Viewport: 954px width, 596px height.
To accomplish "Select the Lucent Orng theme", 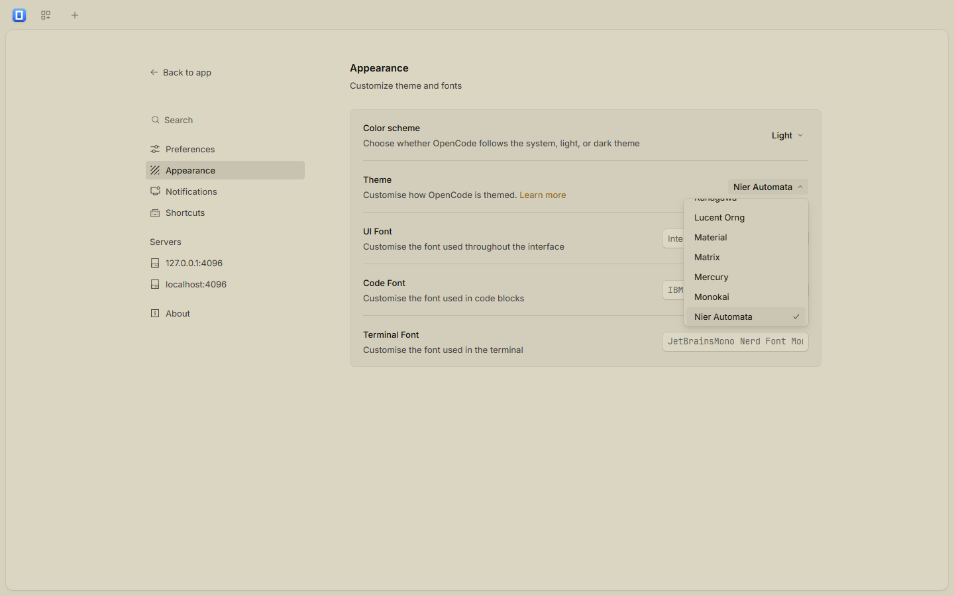I will pyautogui.click(x=746, y=217).
